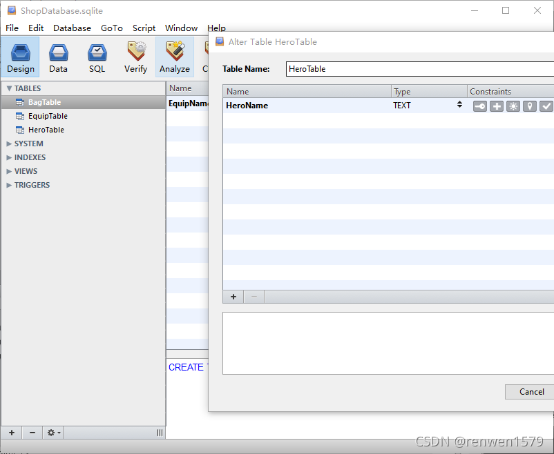554x454 pixels.
Task: Open the Help menu
Action: pos(216,28)
